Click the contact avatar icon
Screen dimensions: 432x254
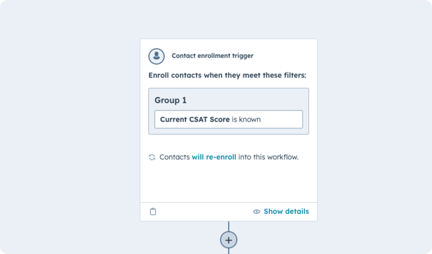pos(156,57)
